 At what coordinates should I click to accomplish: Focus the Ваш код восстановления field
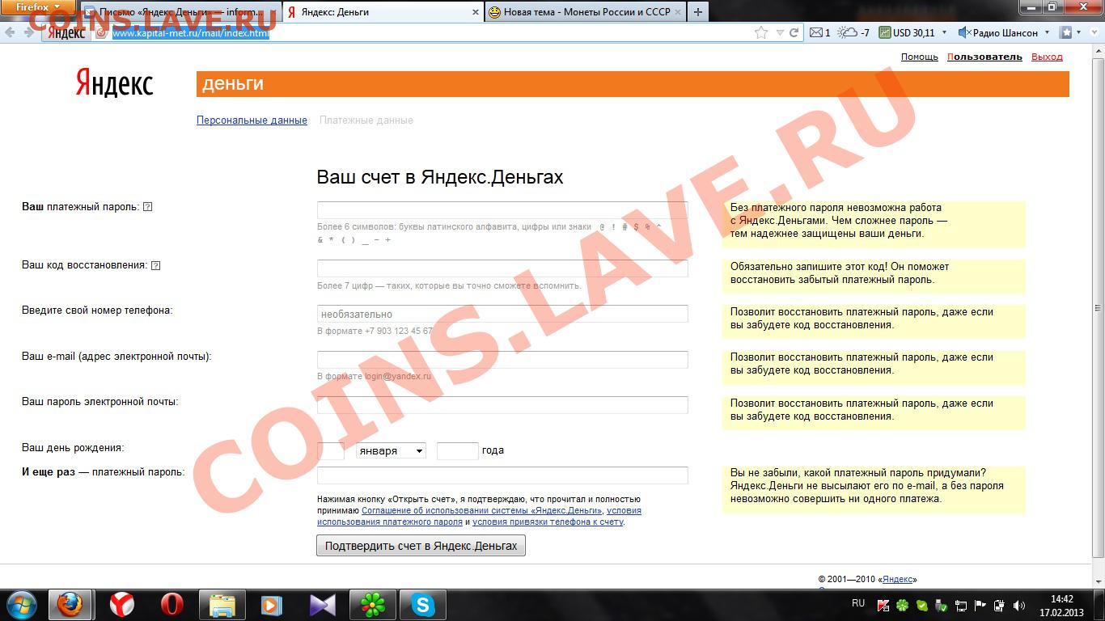tap(502, 268)
